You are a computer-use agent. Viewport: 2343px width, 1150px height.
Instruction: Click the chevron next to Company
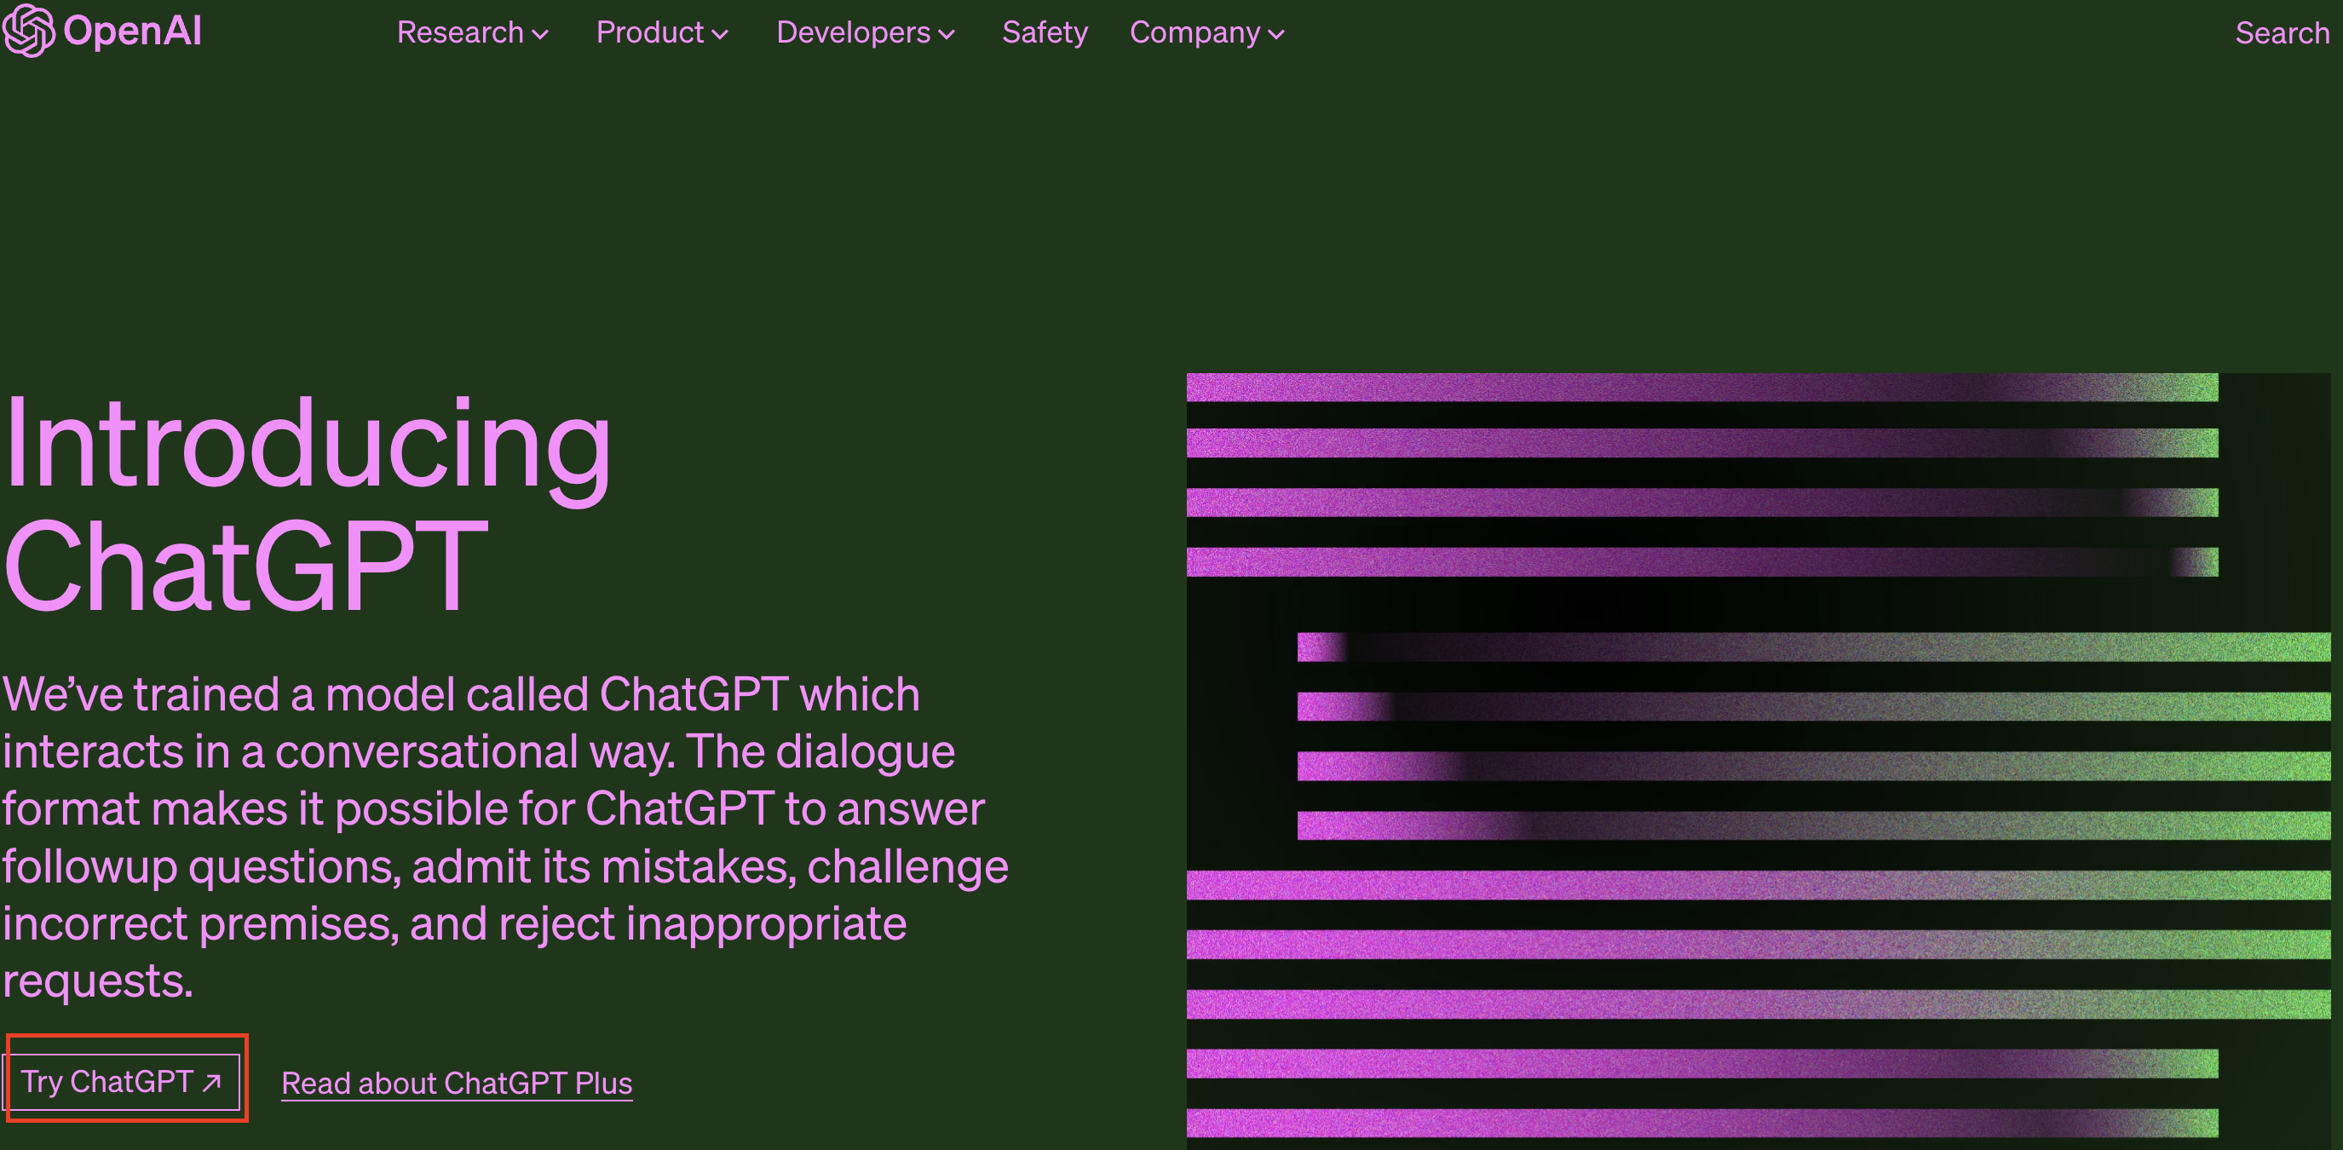(x=1277, y=35)
